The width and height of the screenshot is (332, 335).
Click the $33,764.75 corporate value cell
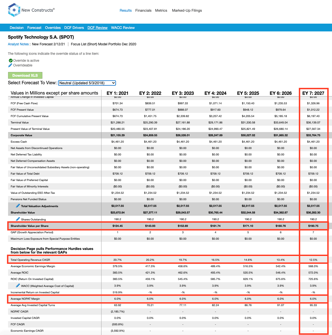click(x=313, y=135)
